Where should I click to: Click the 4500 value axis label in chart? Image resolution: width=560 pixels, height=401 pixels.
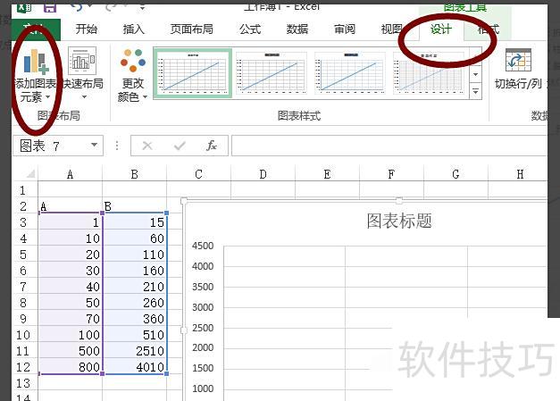tap(203, 246)
